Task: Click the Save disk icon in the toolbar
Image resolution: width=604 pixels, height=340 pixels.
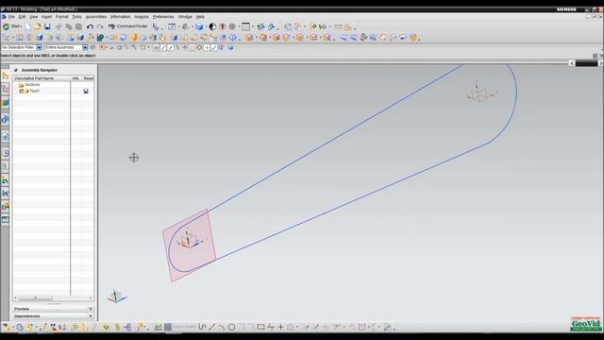Action: coord(47,26)
